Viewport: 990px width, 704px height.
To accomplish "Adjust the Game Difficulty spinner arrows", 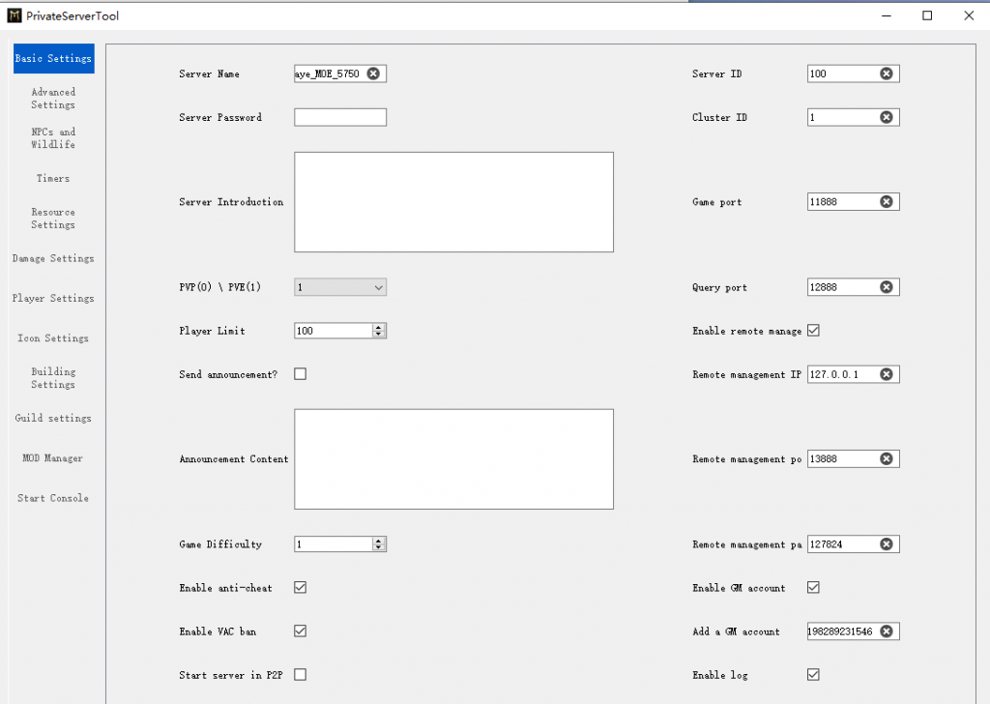I will click(379, 544).
